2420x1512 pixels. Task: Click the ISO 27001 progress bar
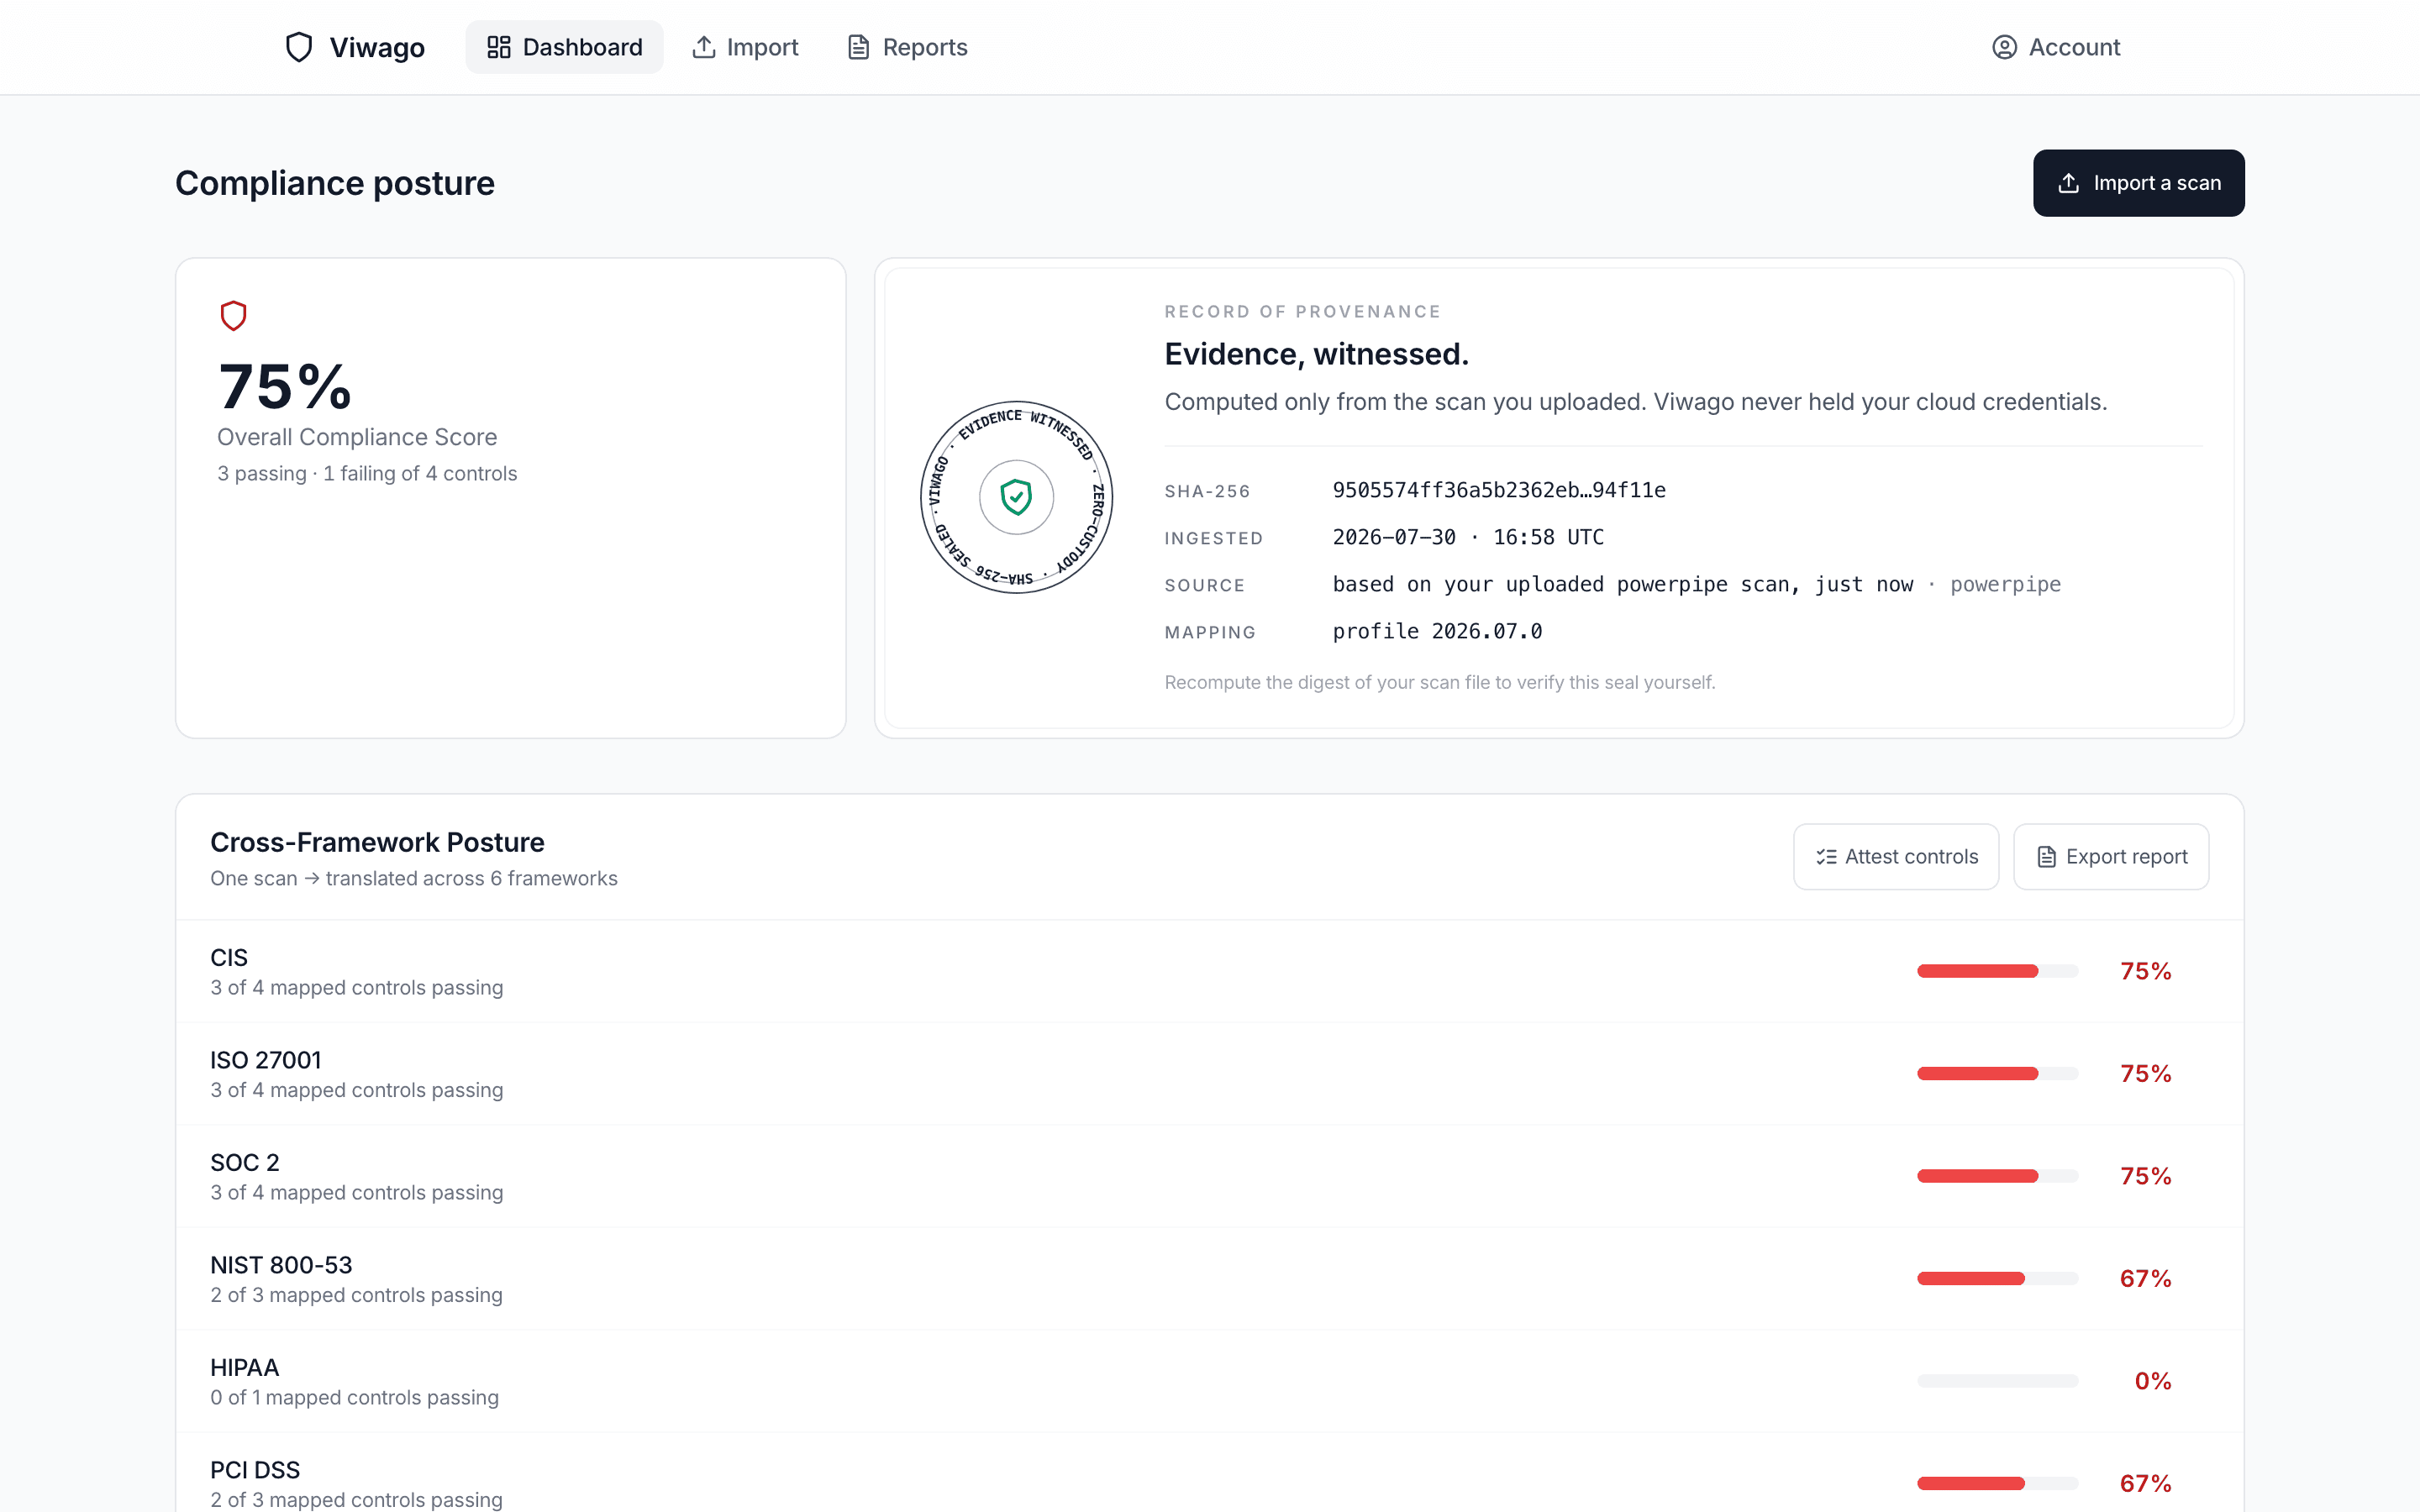1997,1073
